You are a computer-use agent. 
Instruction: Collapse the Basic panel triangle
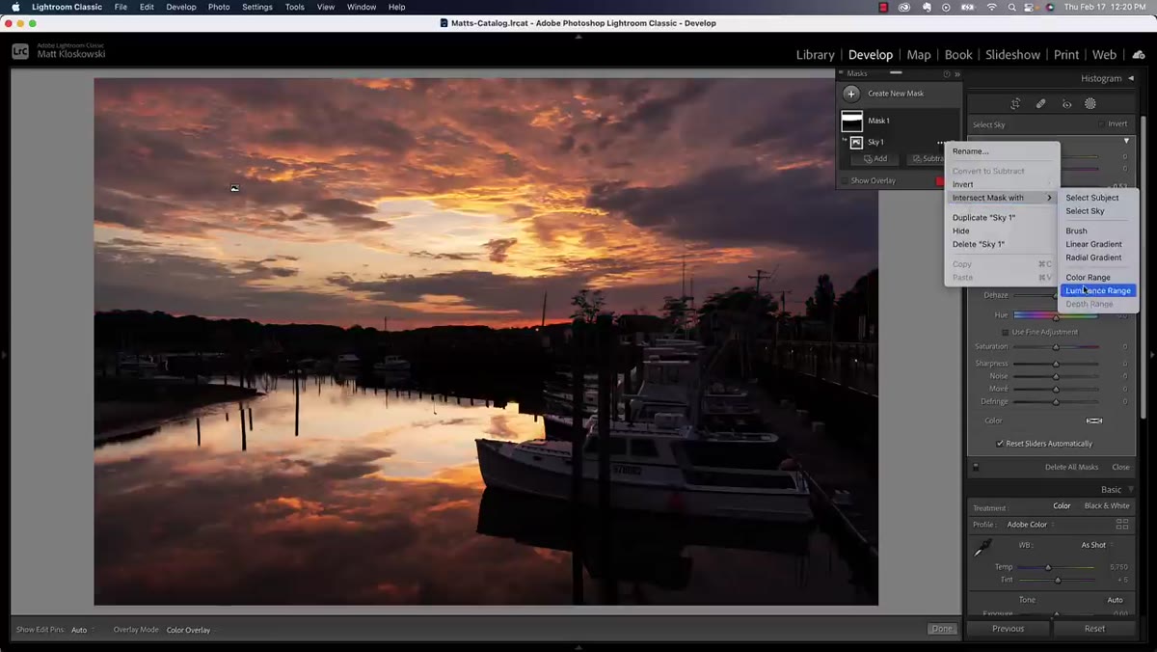[1130, 490]
